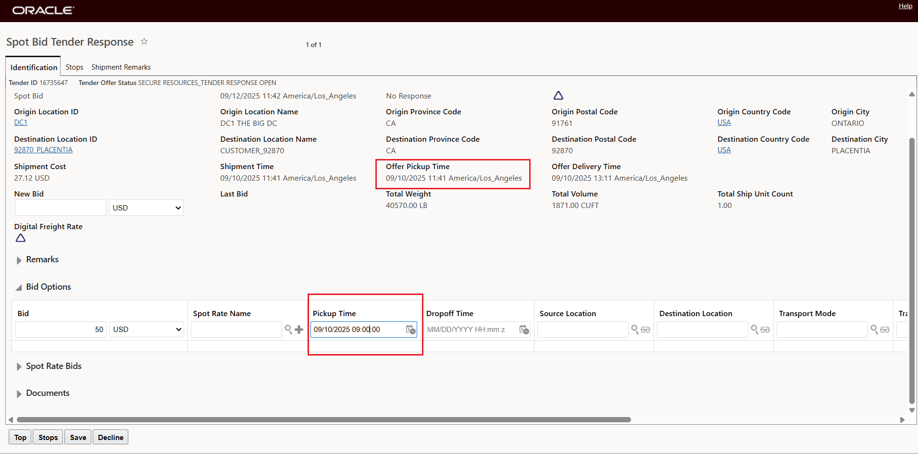Screen dimensions: 918x454
Task: Click inside the New Bid amount field
Action: [60, 208]
